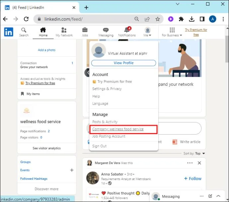Select Company: wellness food service

click(118, 129)
